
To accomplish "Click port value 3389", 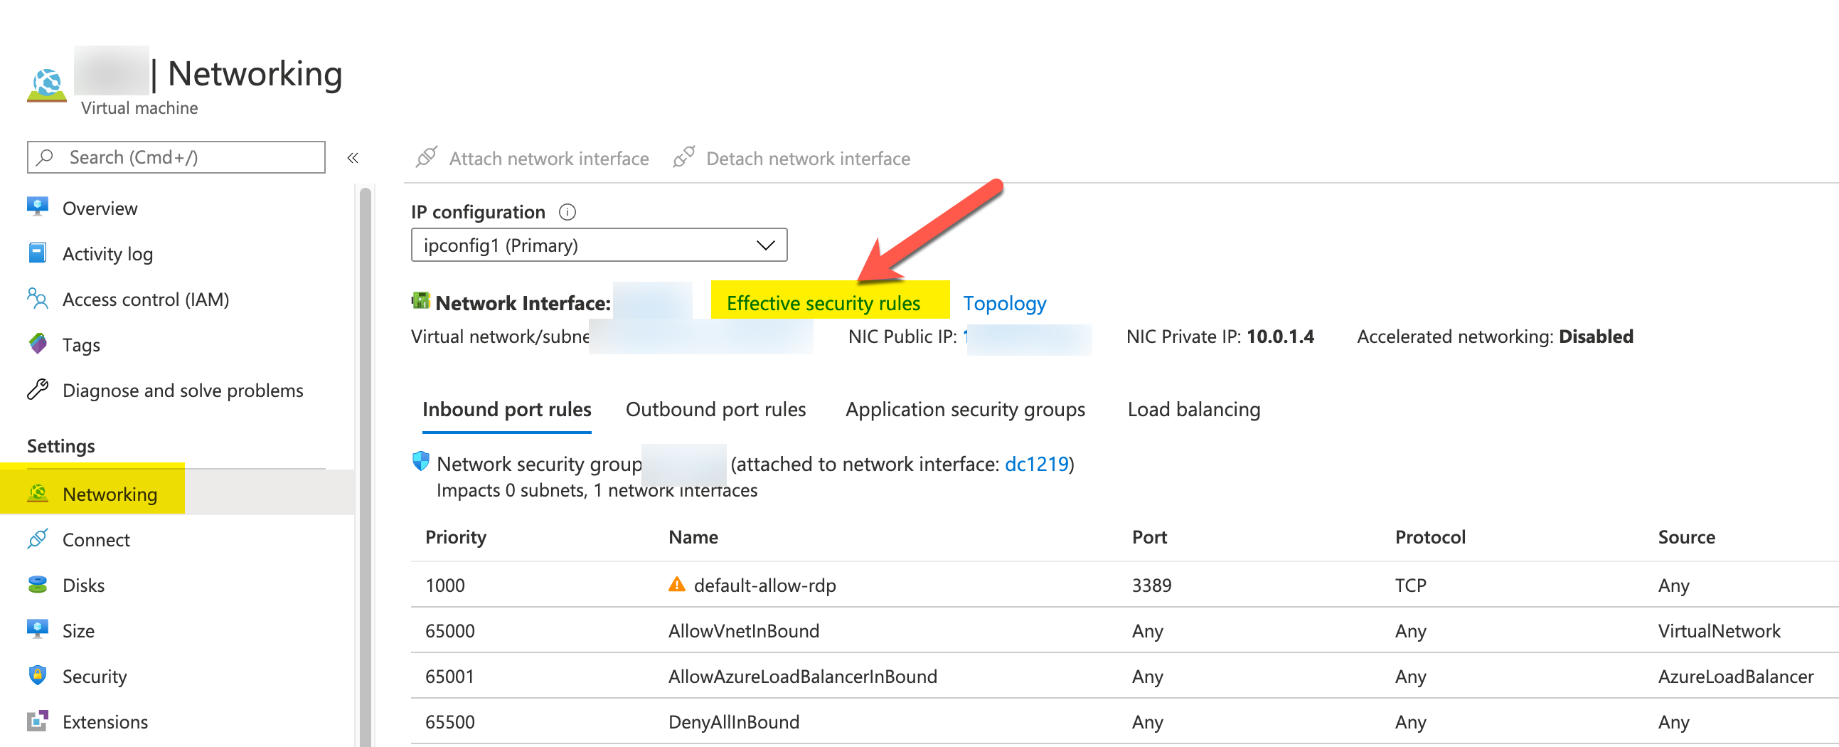I will [x=1151, y=586].
